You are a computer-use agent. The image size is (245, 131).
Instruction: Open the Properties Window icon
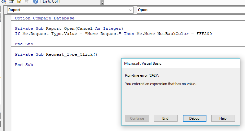(x=11, y=1)
